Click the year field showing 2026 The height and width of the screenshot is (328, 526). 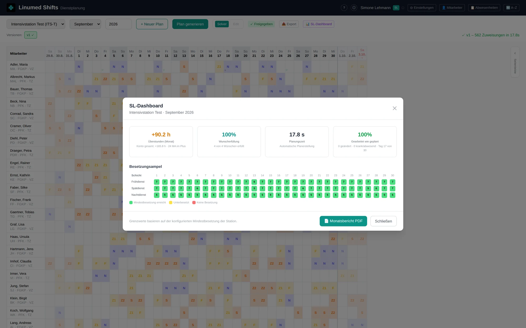pos(118,24)
